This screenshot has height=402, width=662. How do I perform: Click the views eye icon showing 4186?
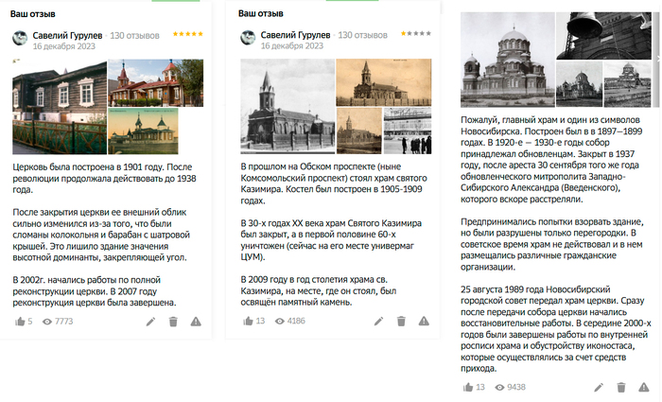pos(280,322)
